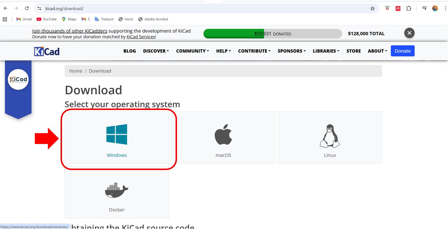Viewport: 448px width, 229px height.
Task: Open the Maps bookmark
Action: pos(69,19)
